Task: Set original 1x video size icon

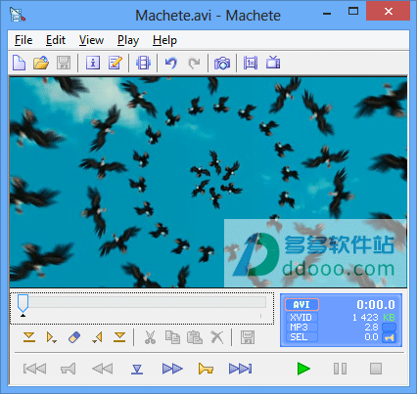Action: pos(251,63)
